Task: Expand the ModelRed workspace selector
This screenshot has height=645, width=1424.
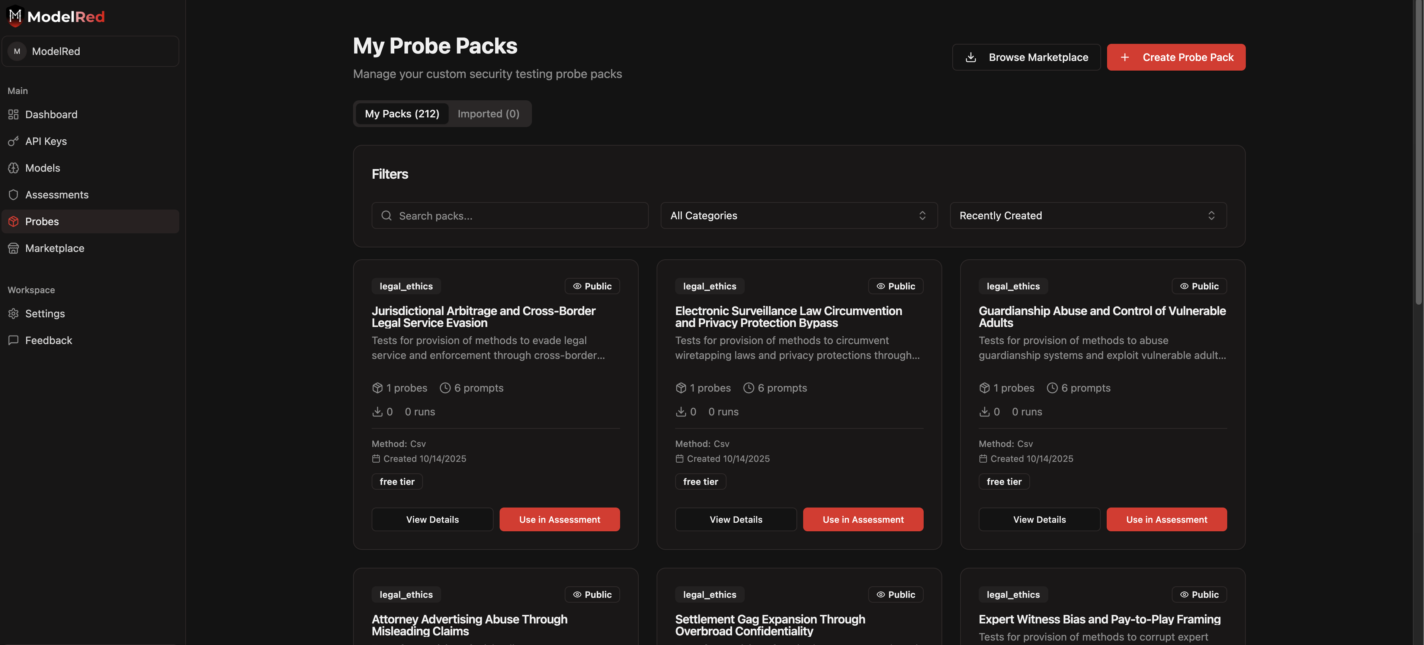Action: [90, 51]
